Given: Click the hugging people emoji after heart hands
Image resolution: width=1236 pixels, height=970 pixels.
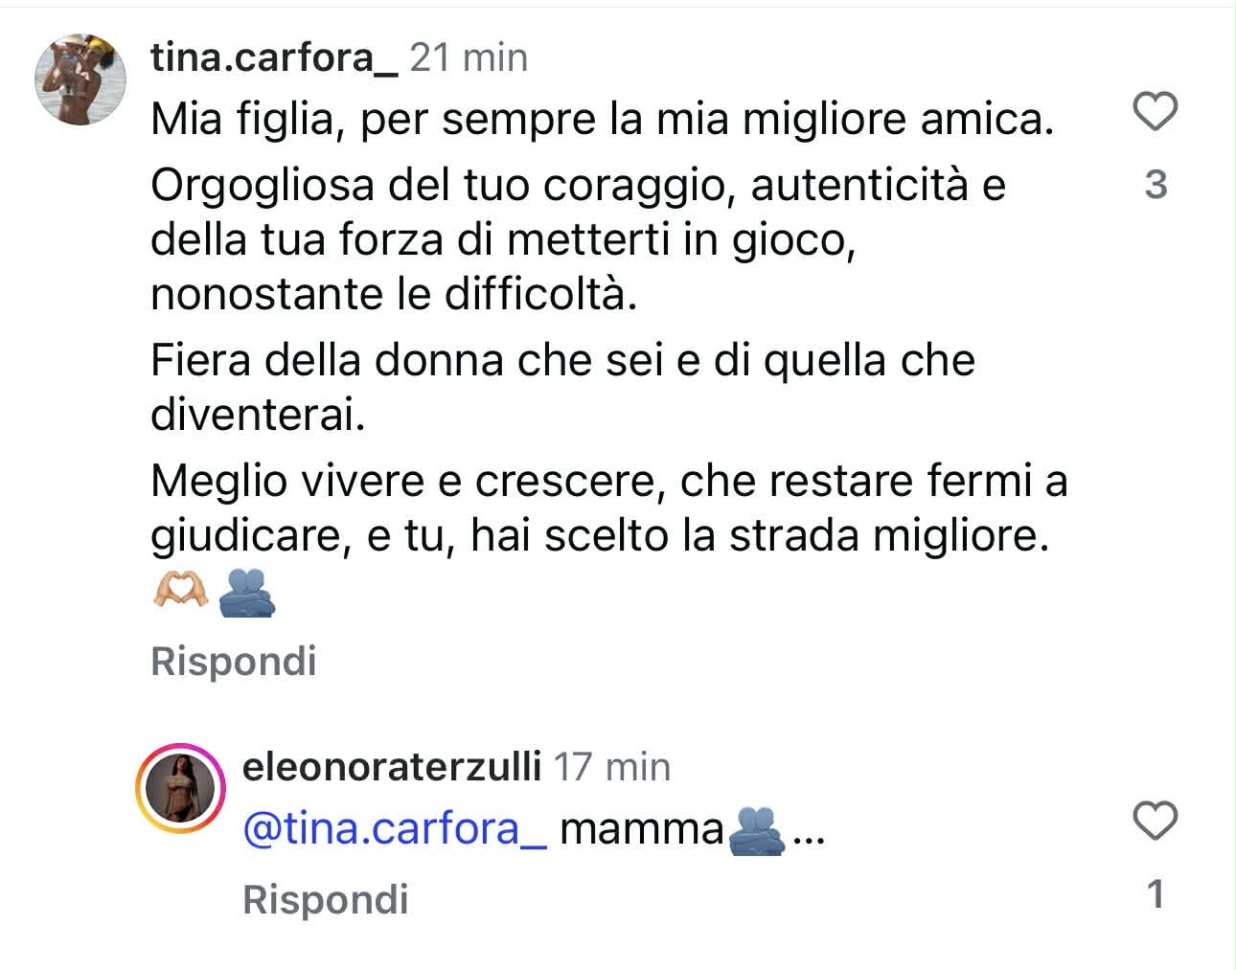Looking at the screenshot, I should (246, 592).
